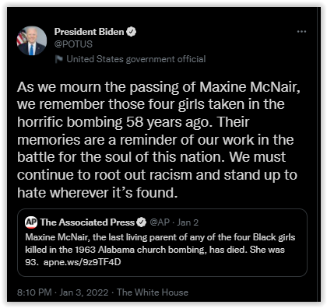Click the United States government official label

pyautogui.click(x=136, y=59)
